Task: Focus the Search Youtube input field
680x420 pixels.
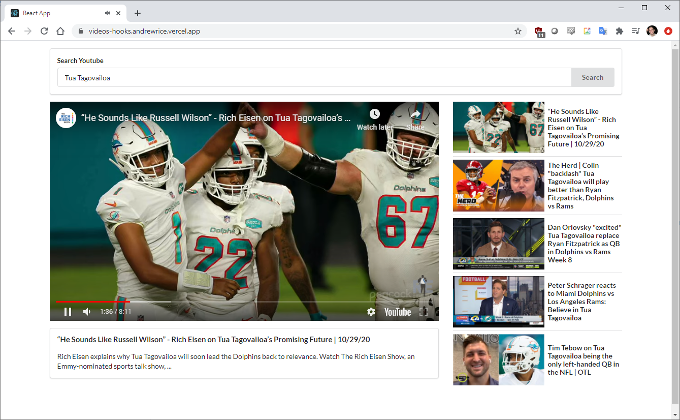Action: click(x=314, y=77)
